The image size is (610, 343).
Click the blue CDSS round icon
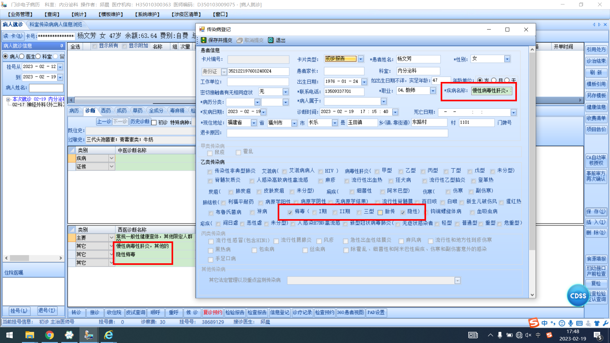pos(578,295)
